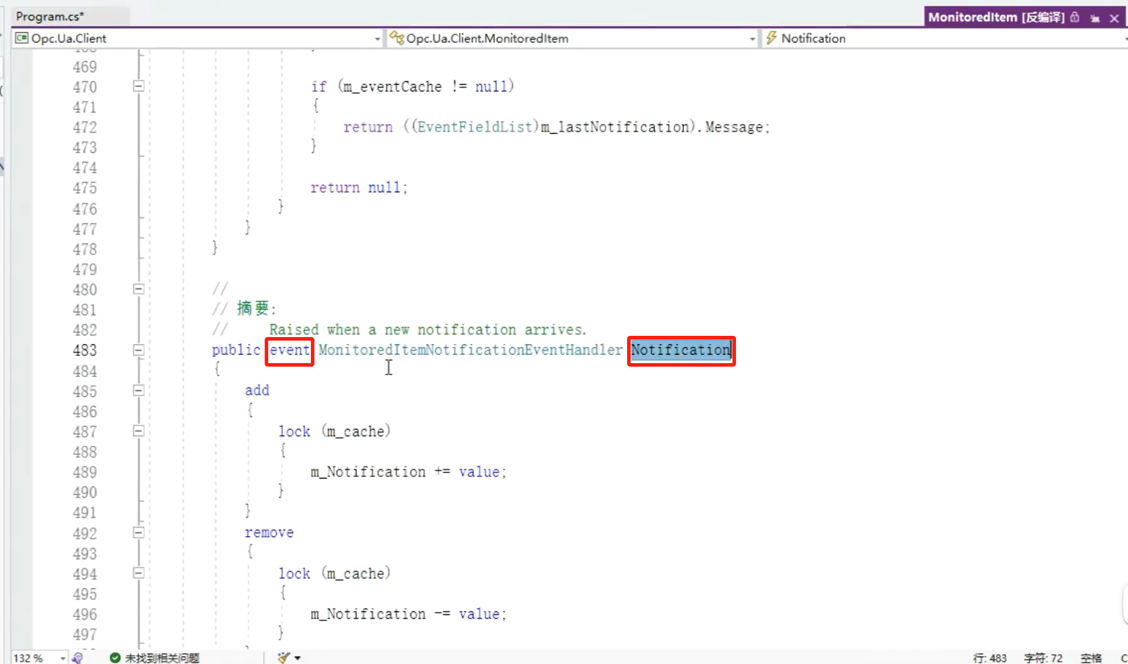The height and width of the screenshot is (664, 1128).
Task: Close the MonitoredItem decompiled tab
Action: [x=1114, y=18]
